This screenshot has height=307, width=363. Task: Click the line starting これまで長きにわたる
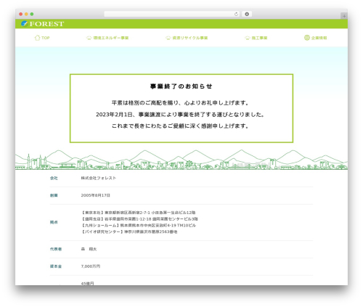click(180, 126)
